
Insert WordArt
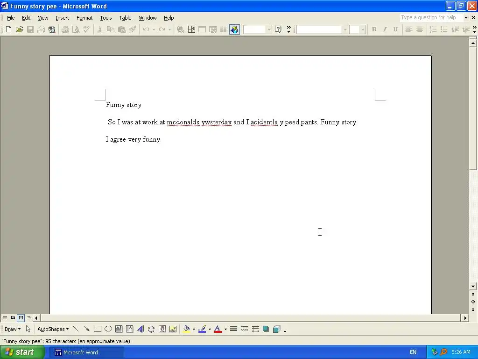coord(141,329)
